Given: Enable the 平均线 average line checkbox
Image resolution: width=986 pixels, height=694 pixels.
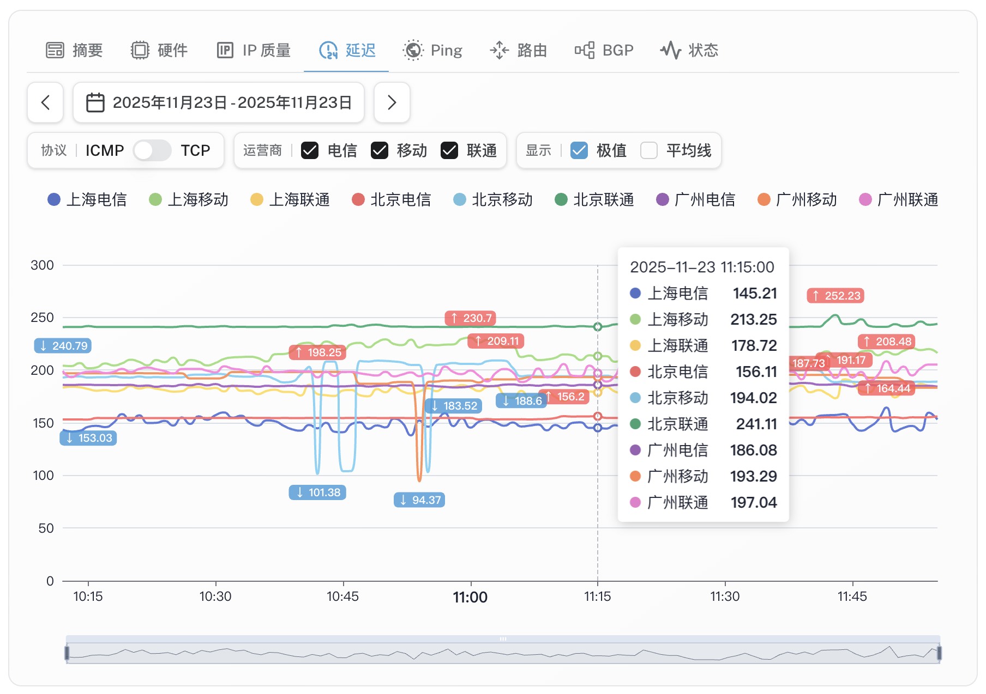Looking at the screenshot, I should (x=649, y=150).
